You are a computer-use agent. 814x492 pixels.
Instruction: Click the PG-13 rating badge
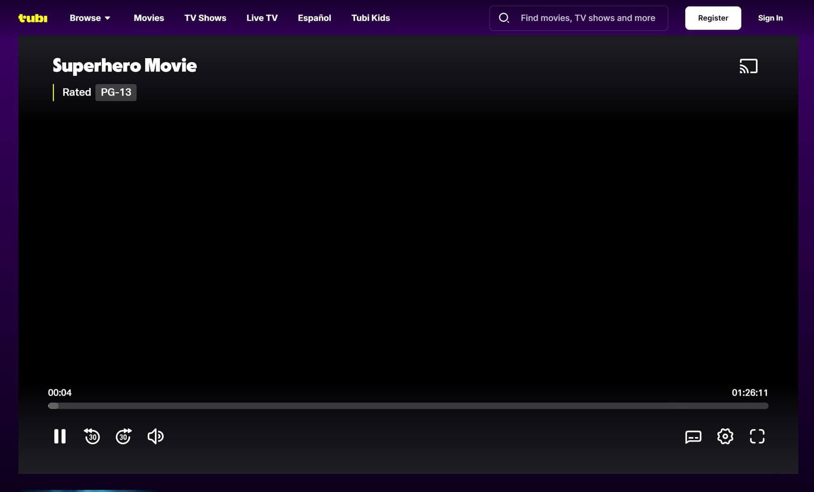116,92
